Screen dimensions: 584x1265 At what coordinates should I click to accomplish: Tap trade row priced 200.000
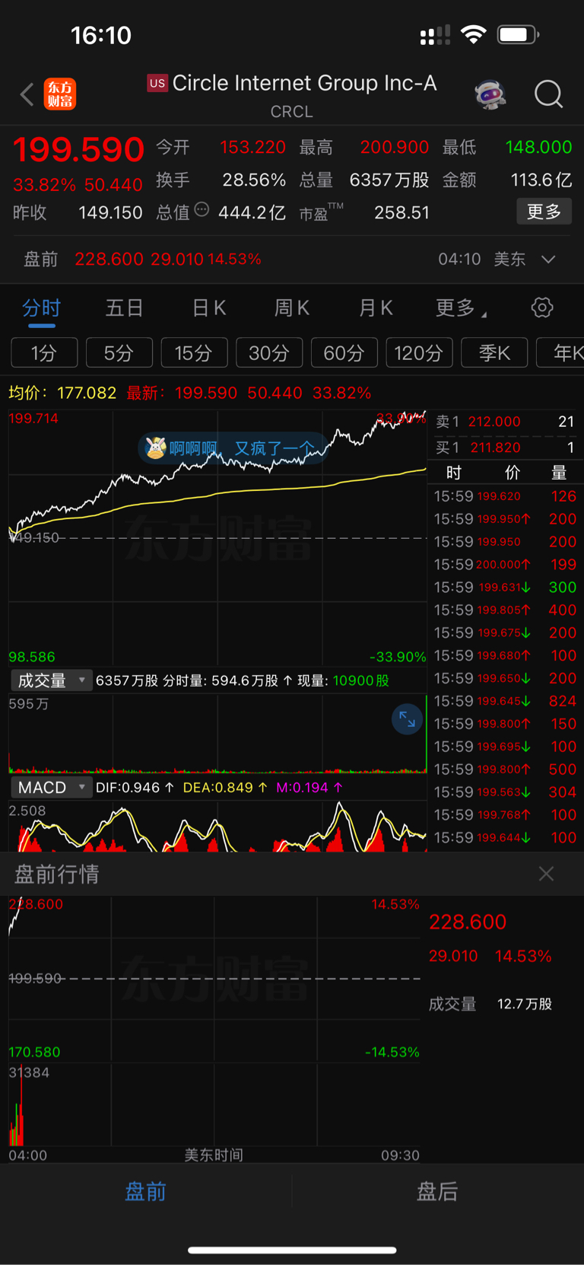(505, 565)
